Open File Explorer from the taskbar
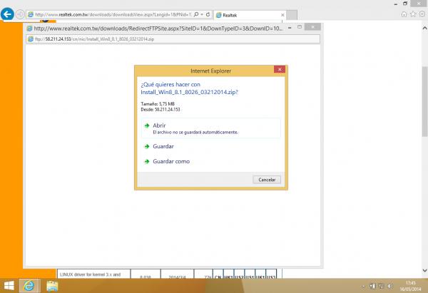Viewport: 428px width, 293px height. (52, 286)
